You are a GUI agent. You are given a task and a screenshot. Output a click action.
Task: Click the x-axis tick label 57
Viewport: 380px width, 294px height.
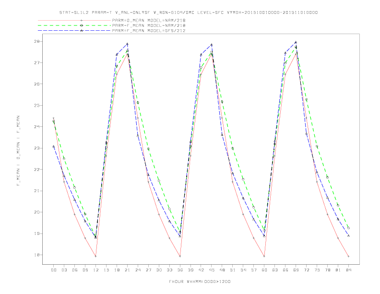click(x=254, y=270)
